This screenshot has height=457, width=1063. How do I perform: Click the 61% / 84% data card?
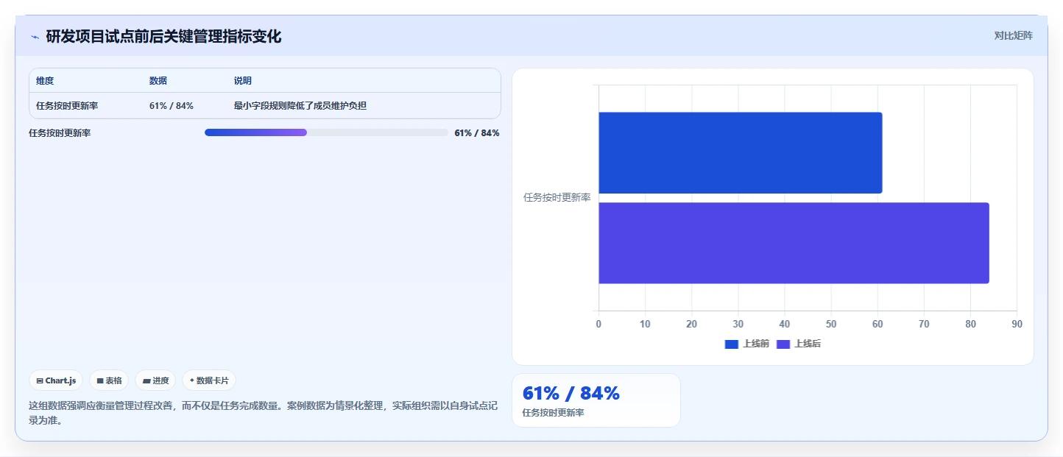click(x=596, y=400)
